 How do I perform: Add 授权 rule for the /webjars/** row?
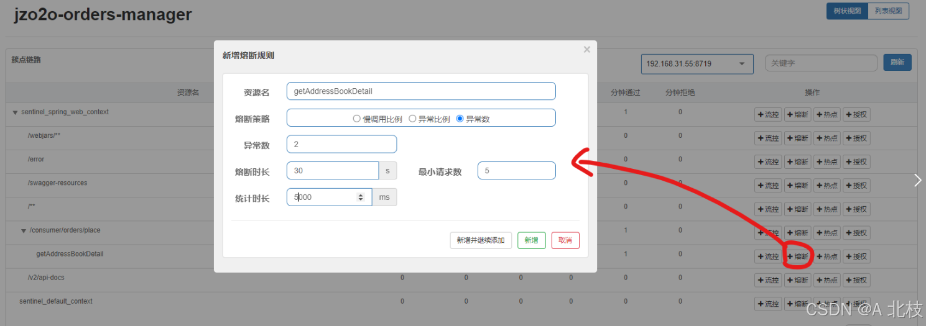coord(856,138)
